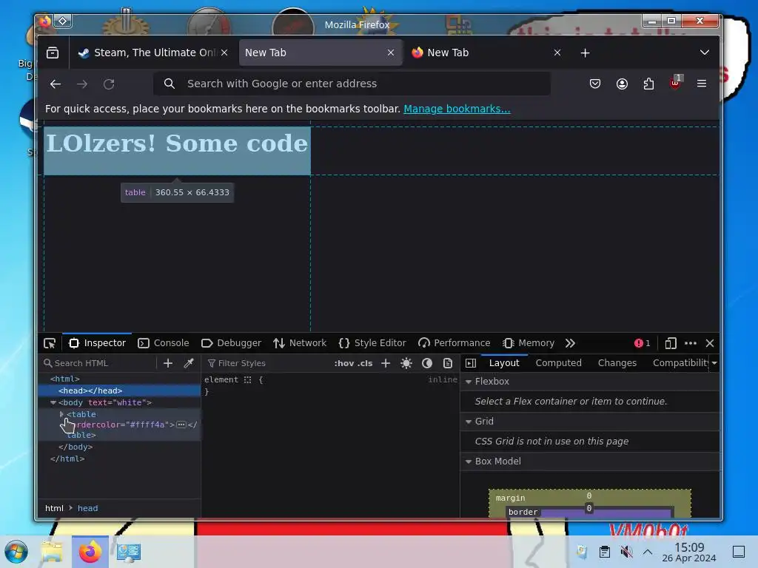
Task: Switch to the Network panel
Action: coord(300,343)
